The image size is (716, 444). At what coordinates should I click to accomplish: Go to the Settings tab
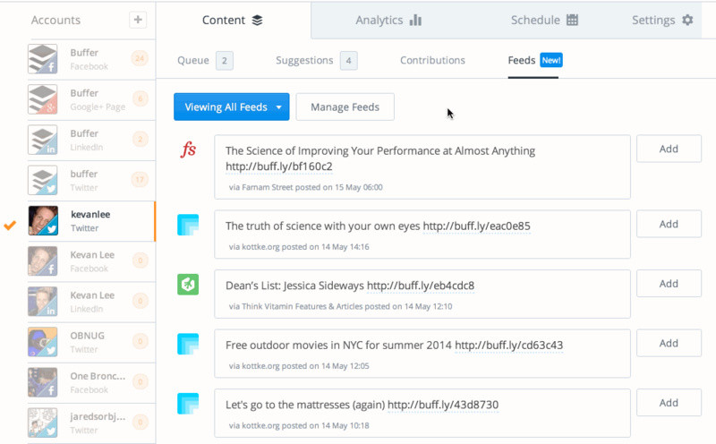coord(662,20)
